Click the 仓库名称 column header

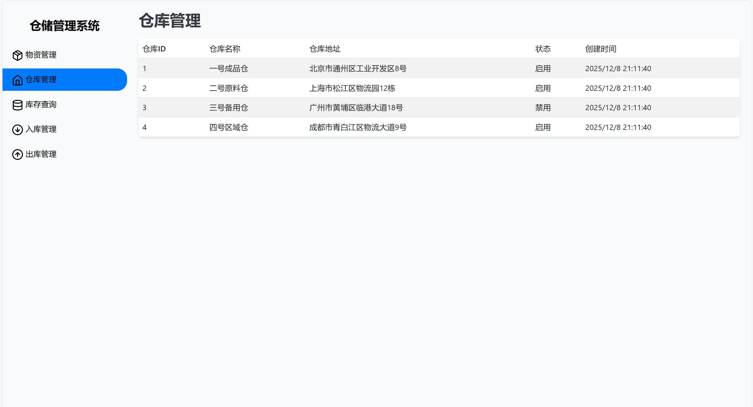click(x=225, y=49)
